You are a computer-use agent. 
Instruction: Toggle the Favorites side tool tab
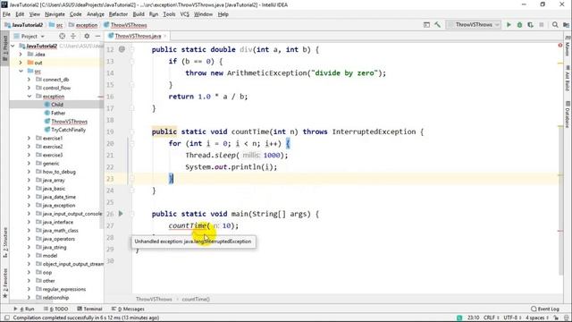[4, 283]
